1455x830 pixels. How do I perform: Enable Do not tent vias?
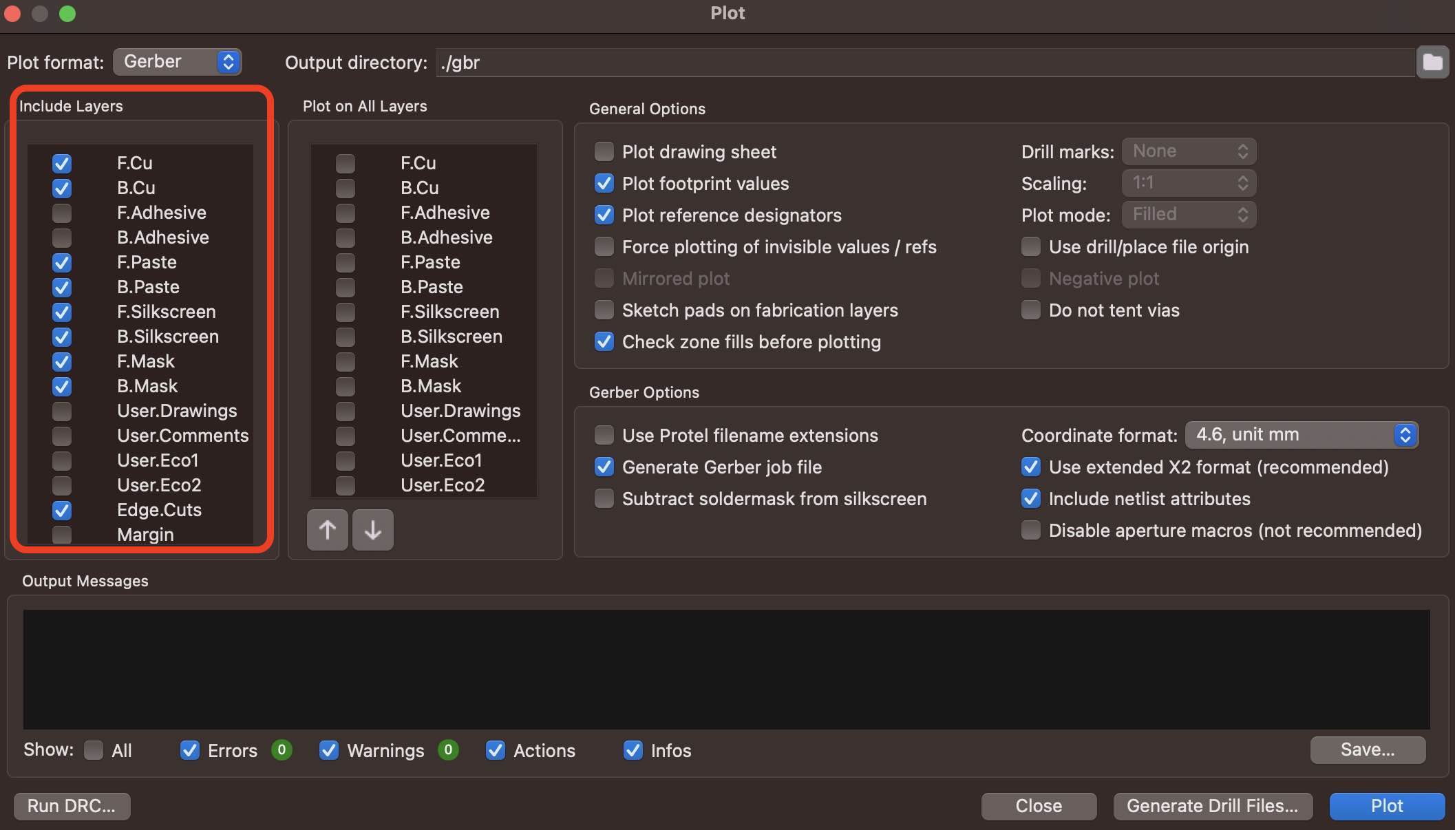[1031, 310]
